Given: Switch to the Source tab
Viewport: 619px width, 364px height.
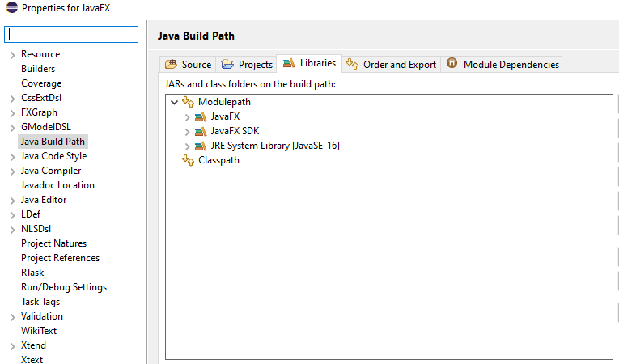Looking at the screenshot, I should coord(189,65).
